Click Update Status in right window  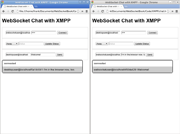142,44
